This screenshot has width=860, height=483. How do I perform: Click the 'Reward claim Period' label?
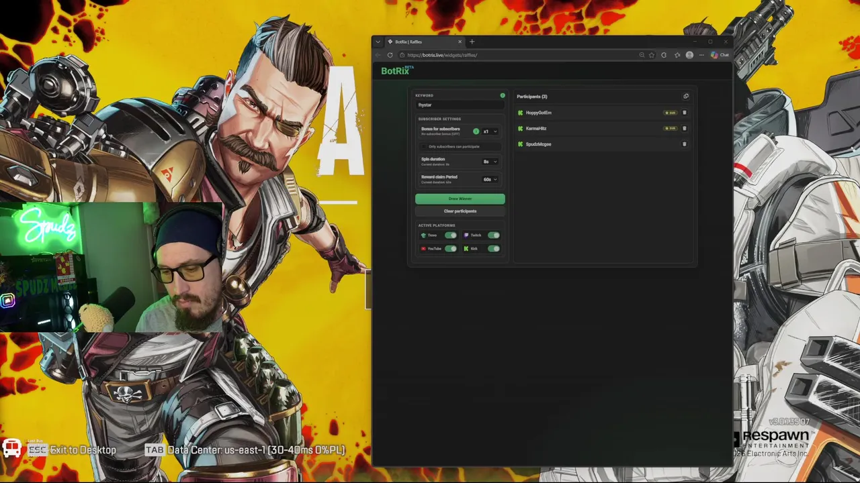[439, 176]
